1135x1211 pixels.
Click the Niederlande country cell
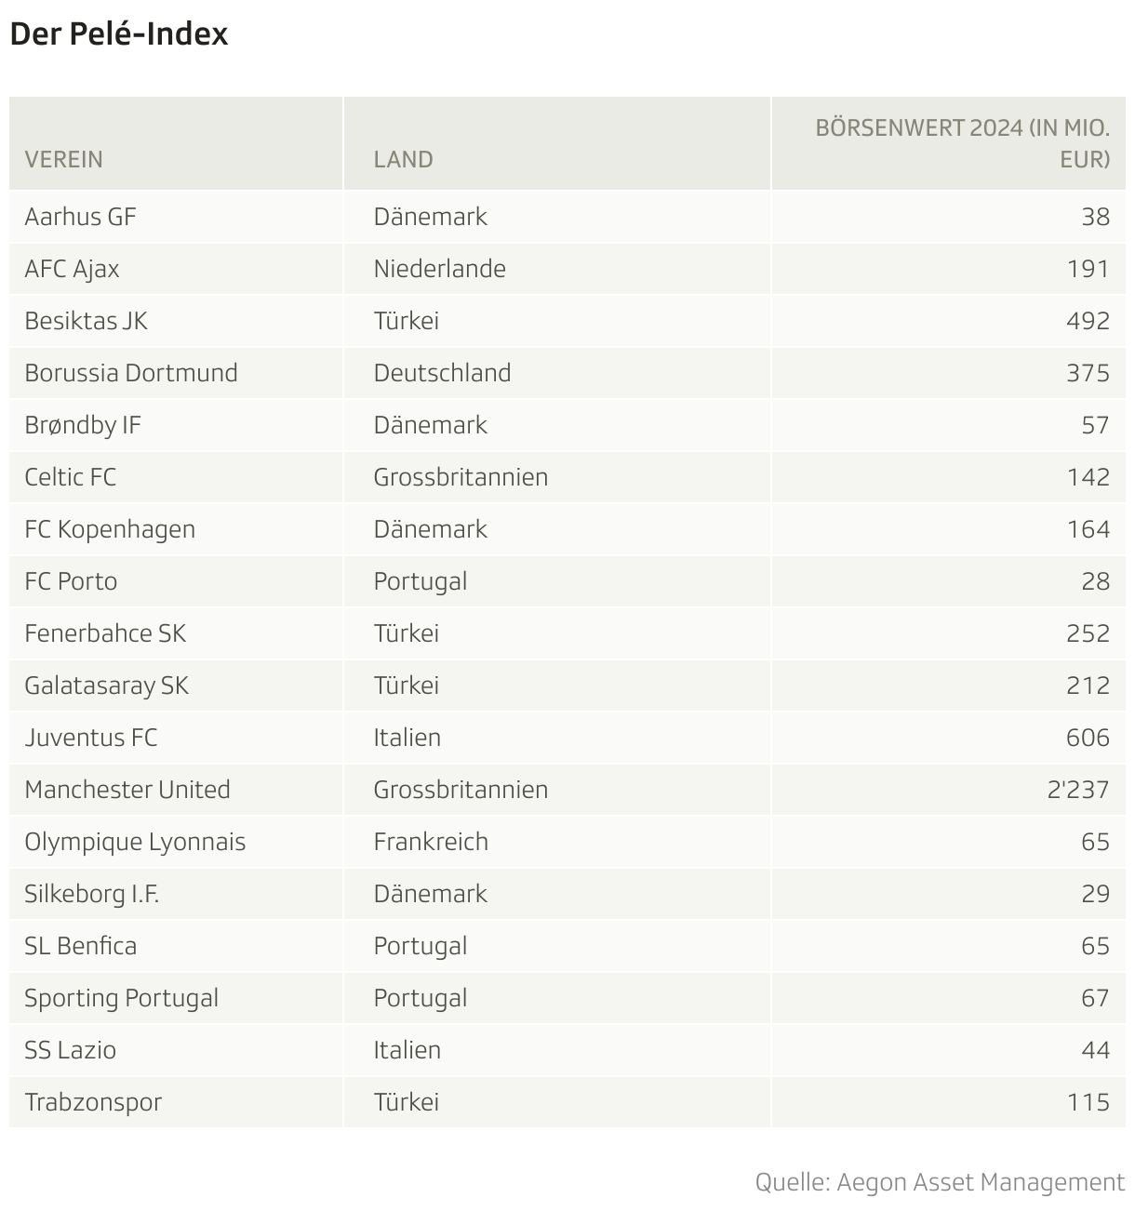pos(439,269)
